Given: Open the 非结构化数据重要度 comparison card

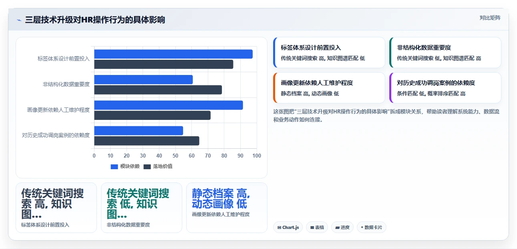Looking at the screenshot, I should click(x=445, y=53).
